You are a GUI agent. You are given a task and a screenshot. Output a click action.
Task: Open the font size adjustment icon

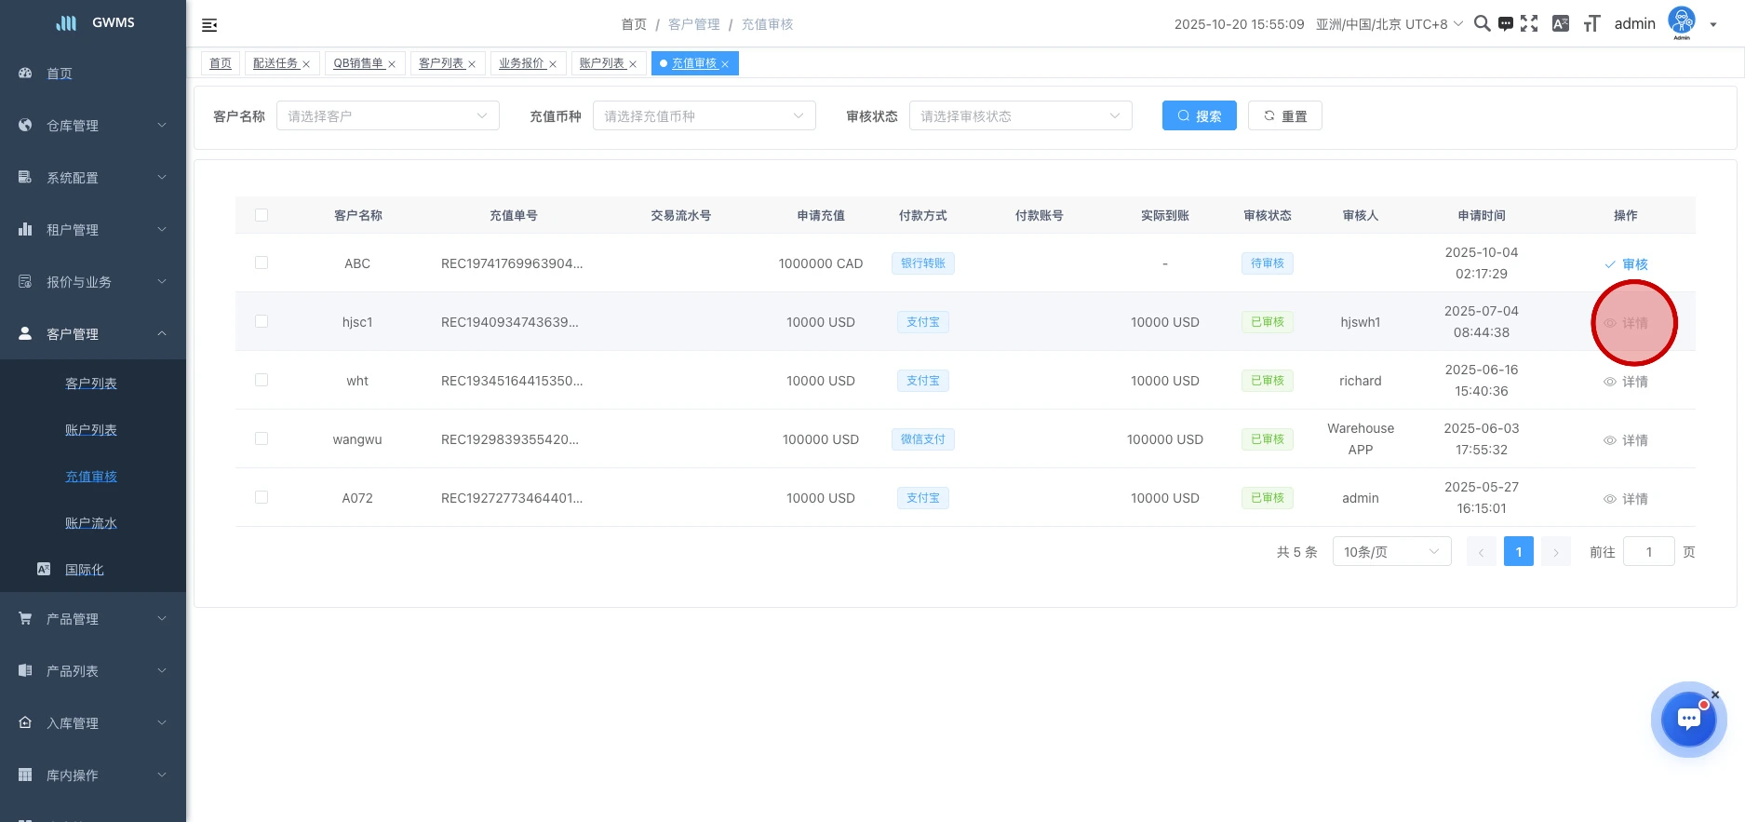pyautogui.click(x=1591, y=24)
